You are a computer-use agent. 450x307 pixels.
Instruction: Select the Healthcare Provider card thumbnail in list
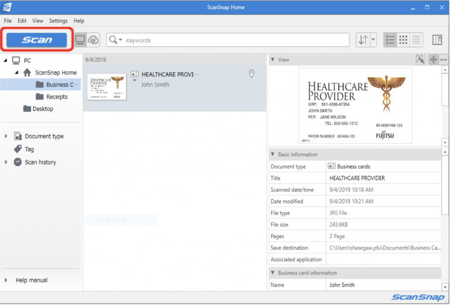(107, 87)
